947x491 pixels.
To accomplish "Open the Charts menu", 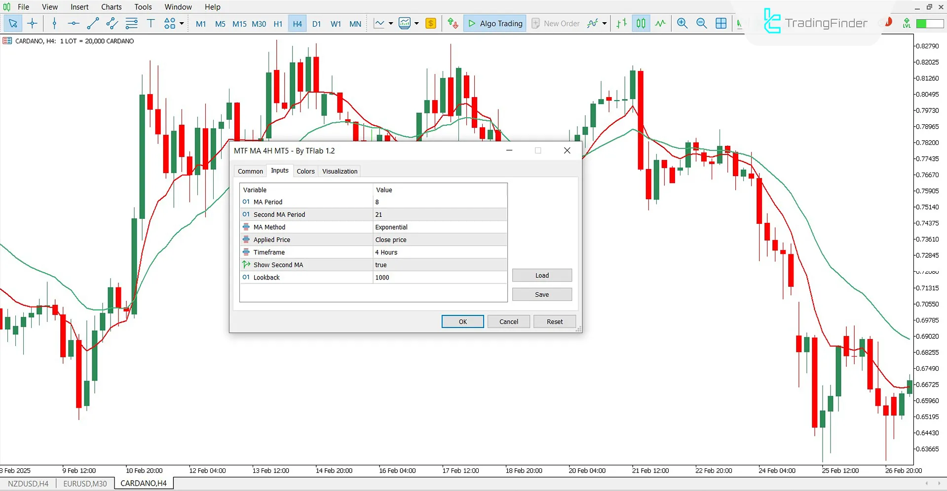I will coord(111,6).
